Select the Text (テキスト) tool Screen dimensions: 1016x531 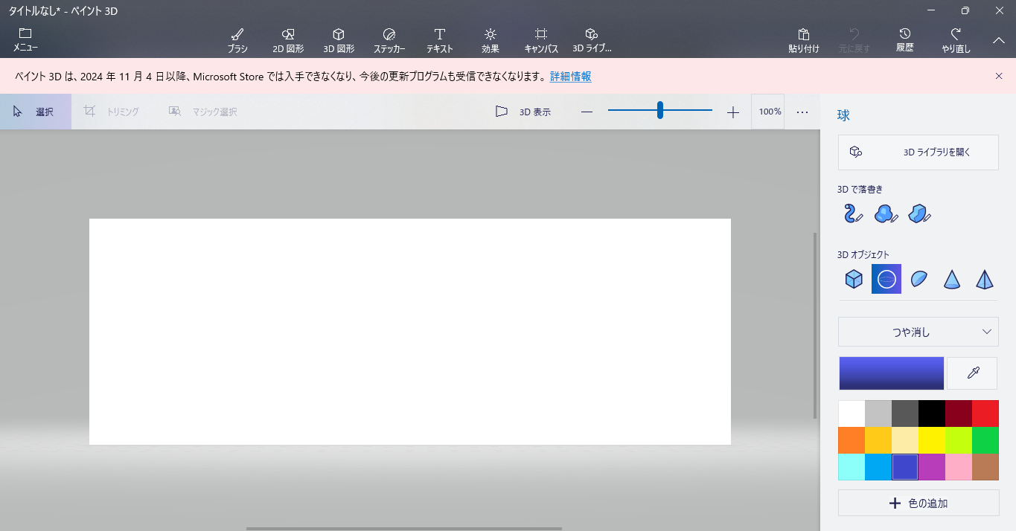(x=439, y=40)
